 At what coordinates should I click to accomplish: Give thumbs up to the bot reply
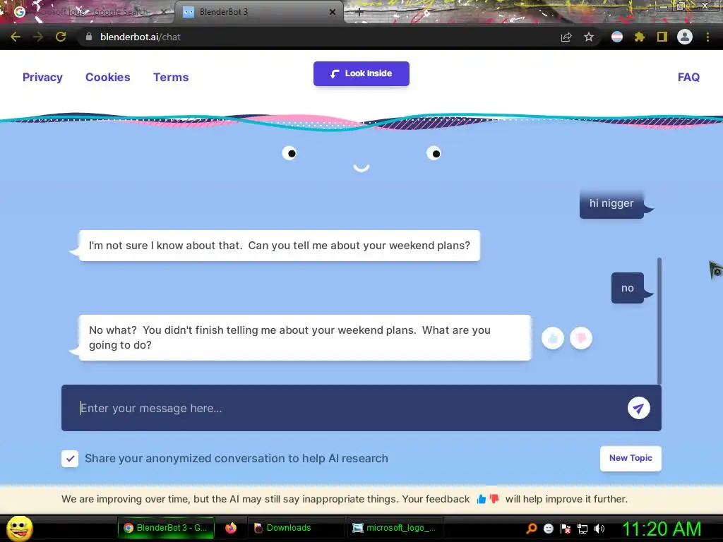point(553,338)
